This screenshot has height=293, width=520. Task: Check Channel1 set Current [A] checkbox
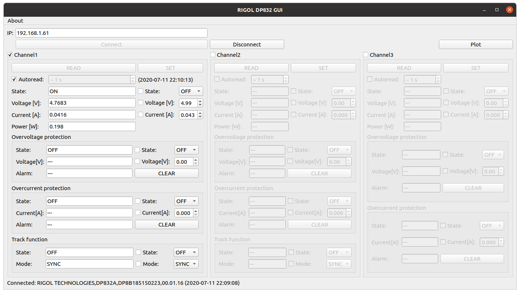[x=141, y=114]
